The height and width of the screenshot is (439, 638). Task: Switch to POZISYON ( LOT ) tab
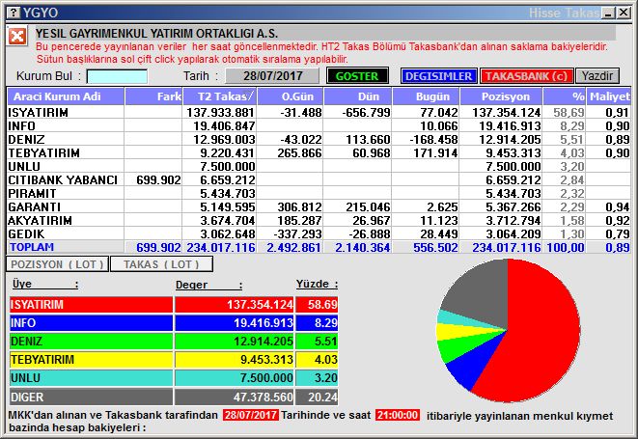click(57, 264)
